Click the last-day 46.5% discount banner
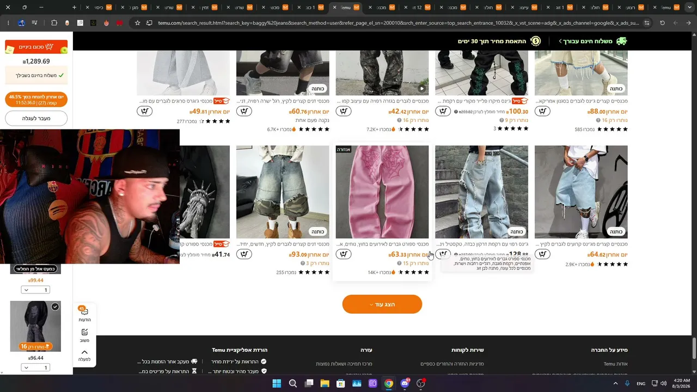The image size is (697, 392). pyautogui.click(x=36, y=100)
